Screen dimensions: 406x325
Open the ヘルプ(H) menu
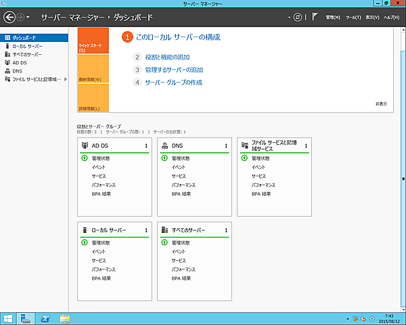392,18
